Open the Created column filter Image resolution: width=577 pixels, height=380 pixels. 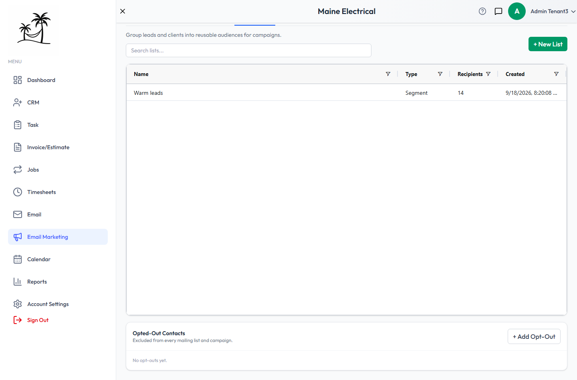[556, 74]
